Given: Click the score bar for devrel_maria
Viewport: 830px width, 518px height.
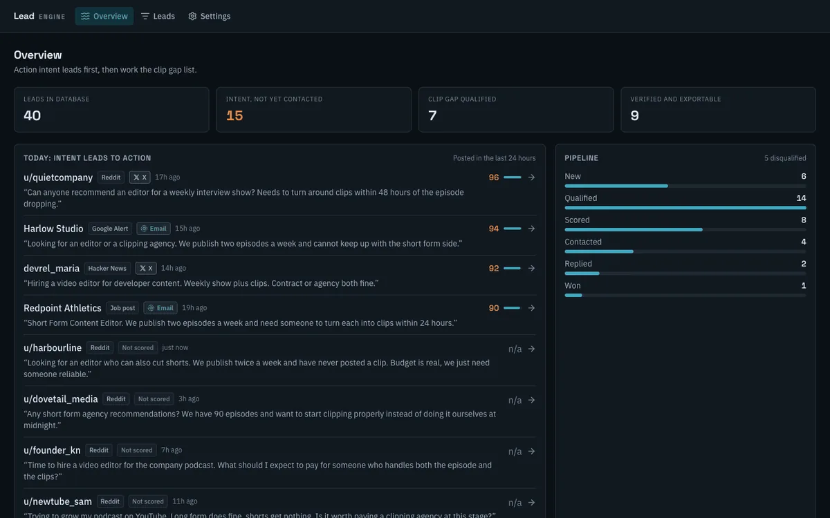Looking at the screenshot, I should tap(513, 268).
